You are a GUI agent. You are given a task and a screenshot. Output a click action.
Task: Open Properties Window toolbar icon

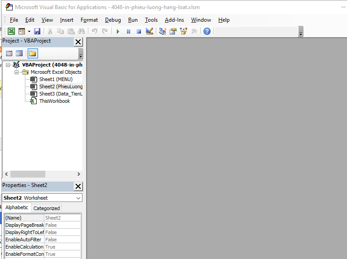click(x=173, y=31)
